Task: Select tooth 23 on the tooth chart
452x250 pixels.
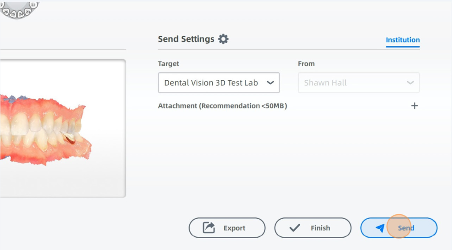Action: point(28,11)
